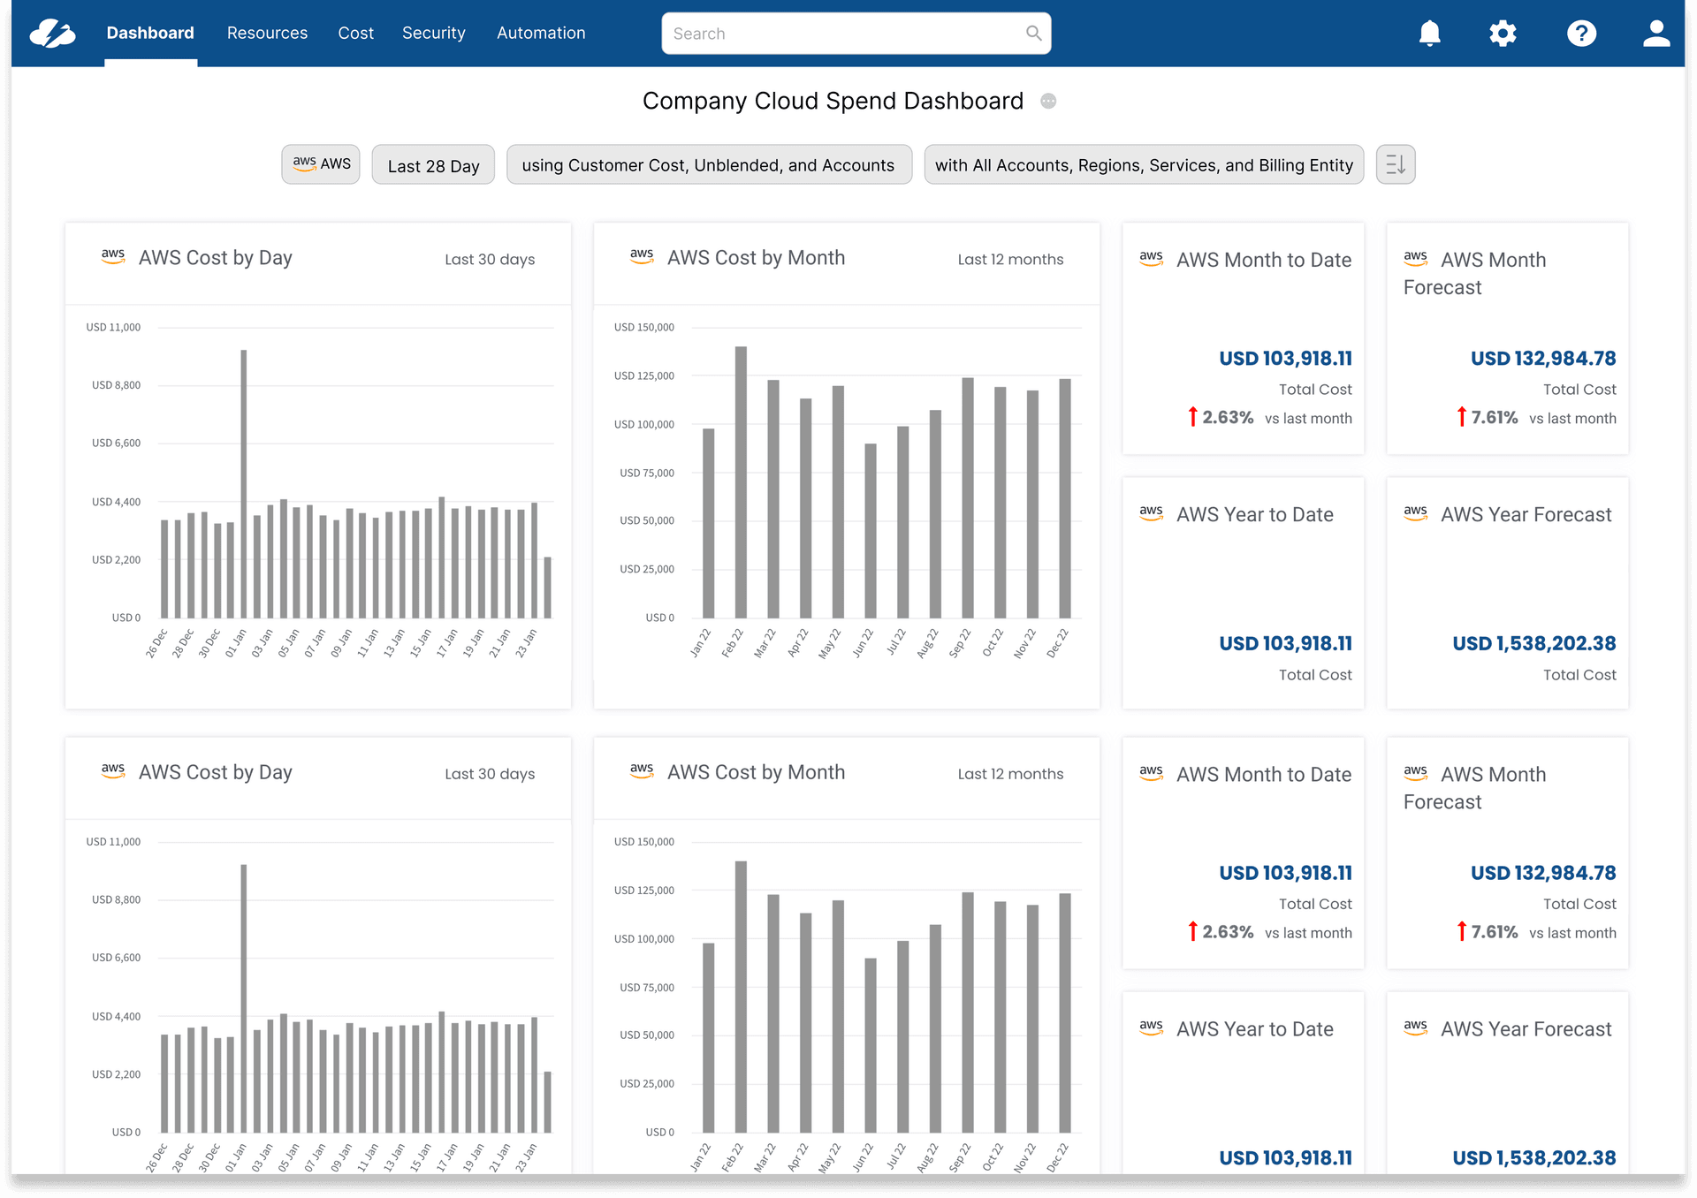1697x1198 pixels.
Task: Open the Cost tab
Action: click(355, 34)
